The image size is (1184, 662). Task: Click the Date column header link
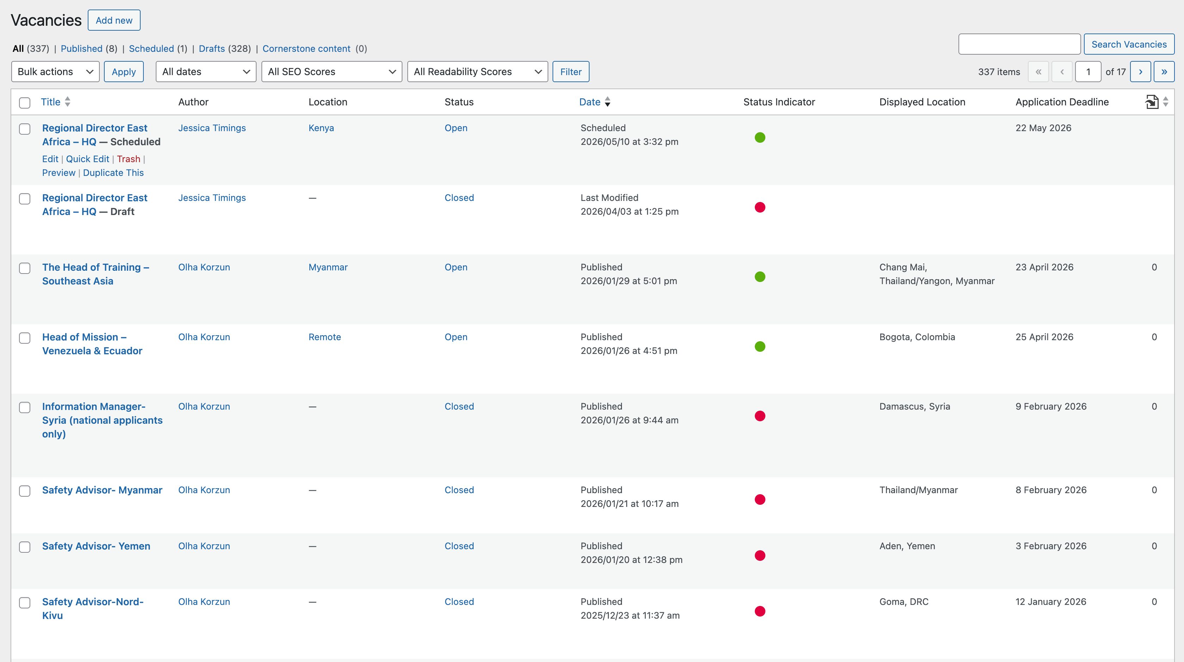coord(590,102)
